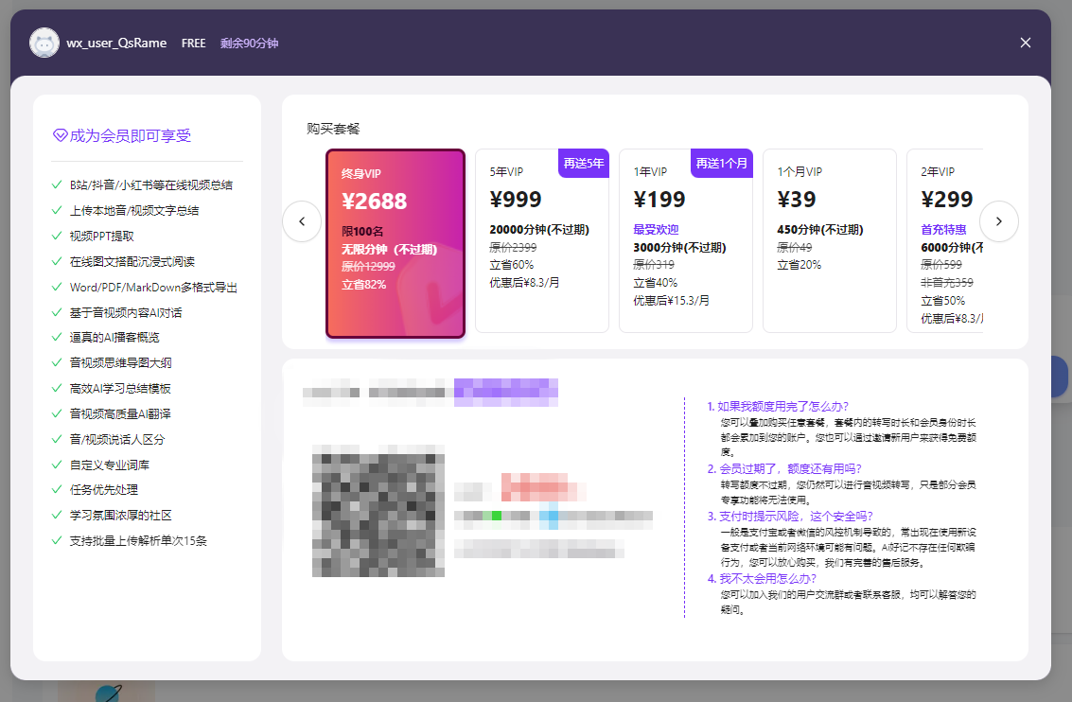Click the 再送5年 bonus badge
Viewport: 1072px width, 702px height.
584,163
